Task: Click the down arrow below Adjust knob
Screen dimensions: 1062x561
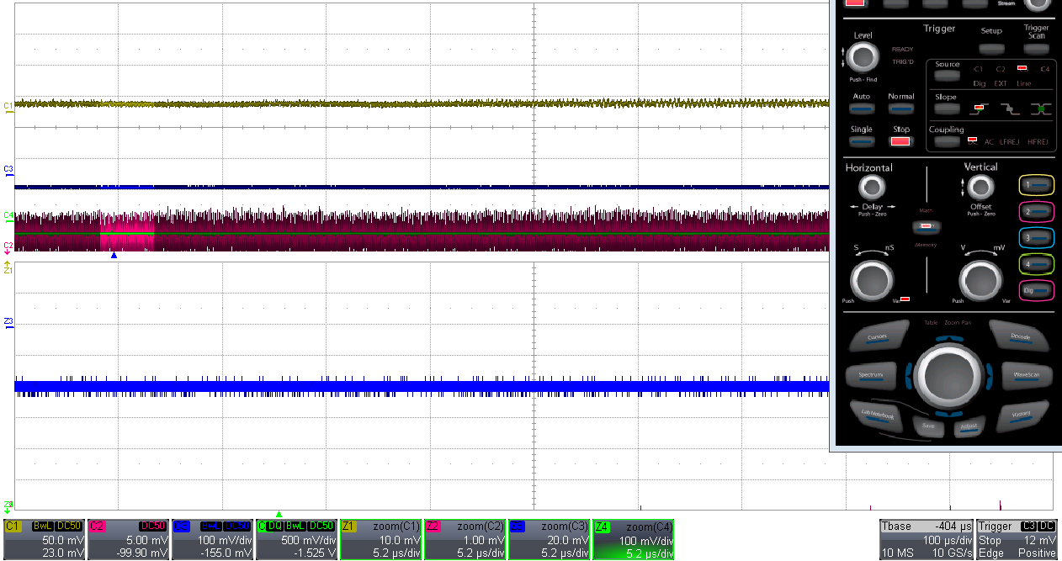Action: coord(949,414)
